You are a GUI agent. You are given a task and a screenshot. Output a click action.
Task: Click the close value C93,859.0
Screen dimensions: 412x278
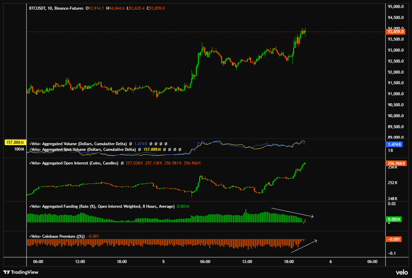(x=156, y=8)
